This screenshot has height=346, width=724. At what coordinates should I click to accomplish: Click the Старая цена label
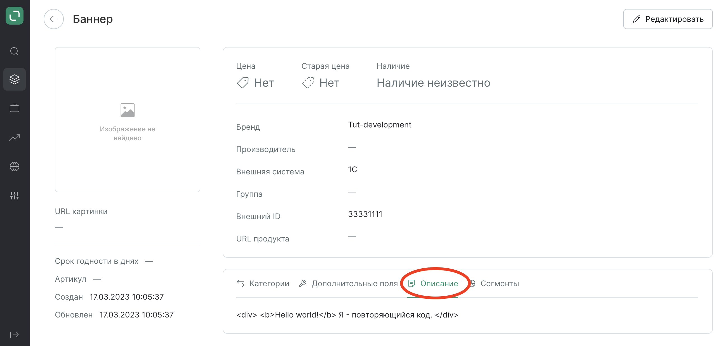coord(325,66)
